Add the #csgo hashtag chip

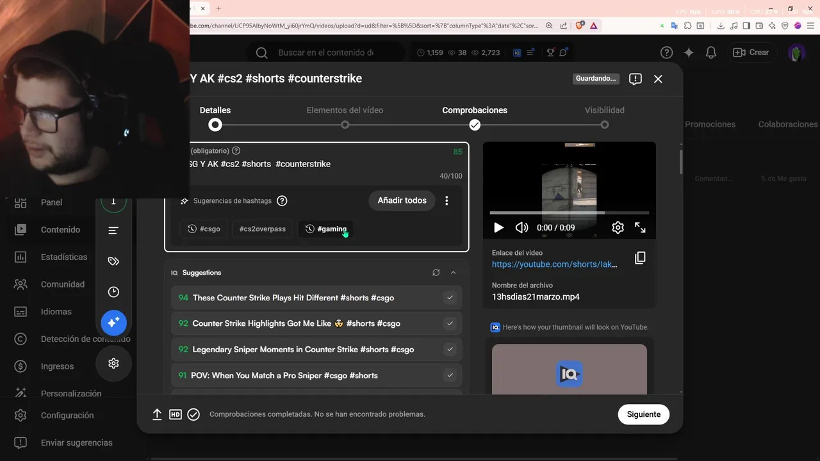coord(204,229)
